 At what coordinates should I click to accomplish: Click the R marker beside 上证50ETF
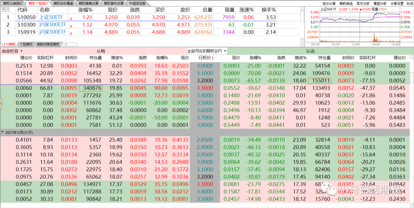71,18
